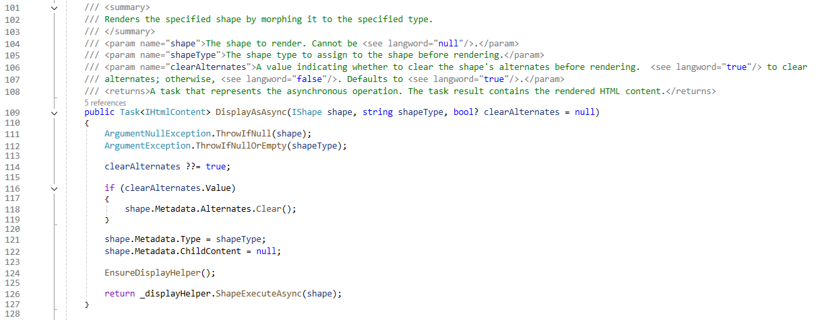Collapse the DisplayAsAsync method at line 109
The image size is (818, 320).
[x=55, y=113]
